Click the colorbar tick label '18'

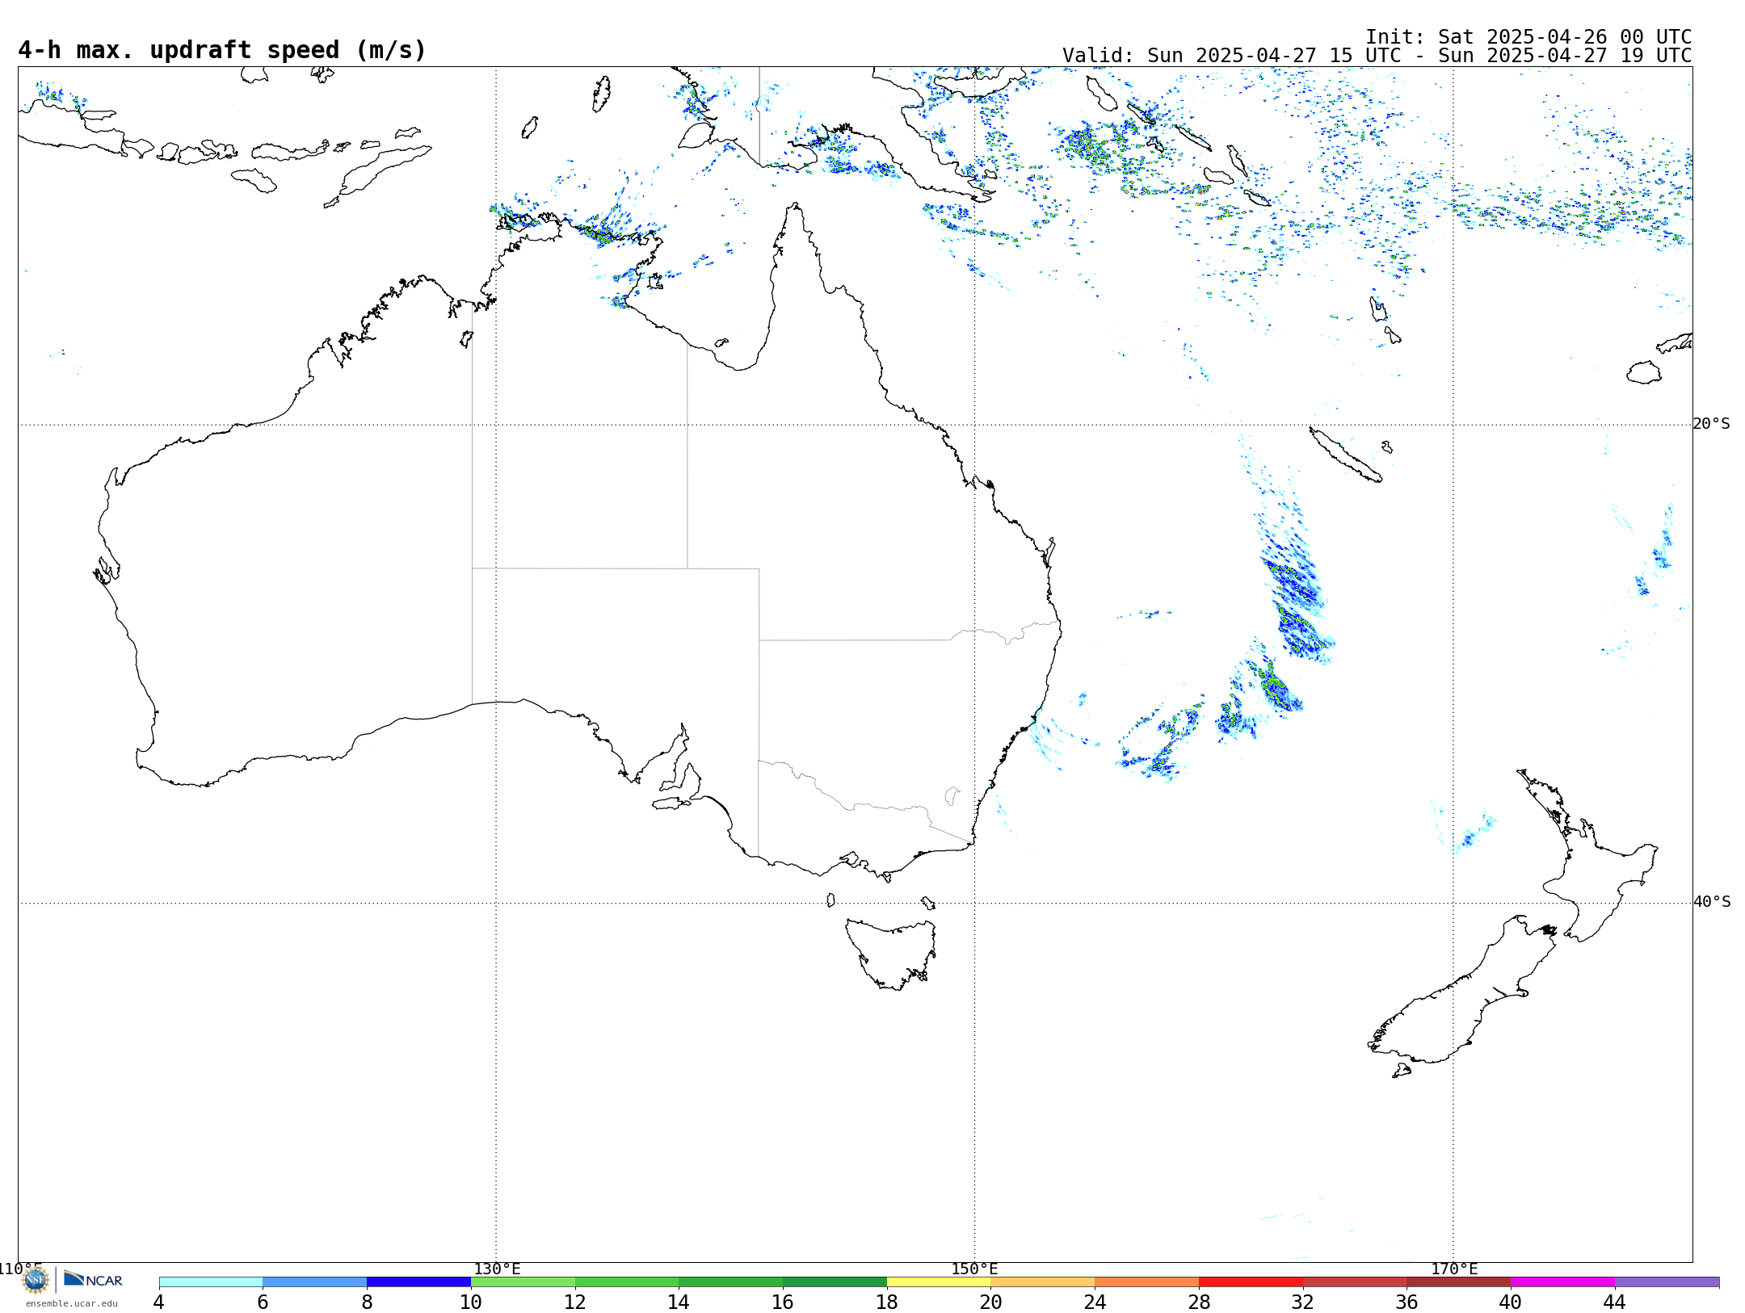pos(887,1302)
